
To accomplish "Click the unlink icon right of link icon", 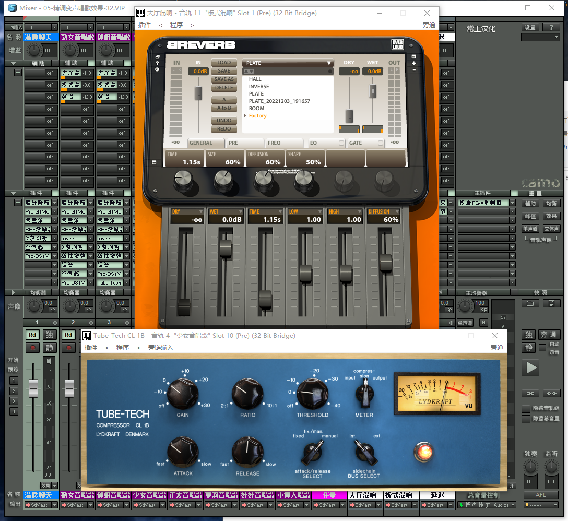I will 551,393.
